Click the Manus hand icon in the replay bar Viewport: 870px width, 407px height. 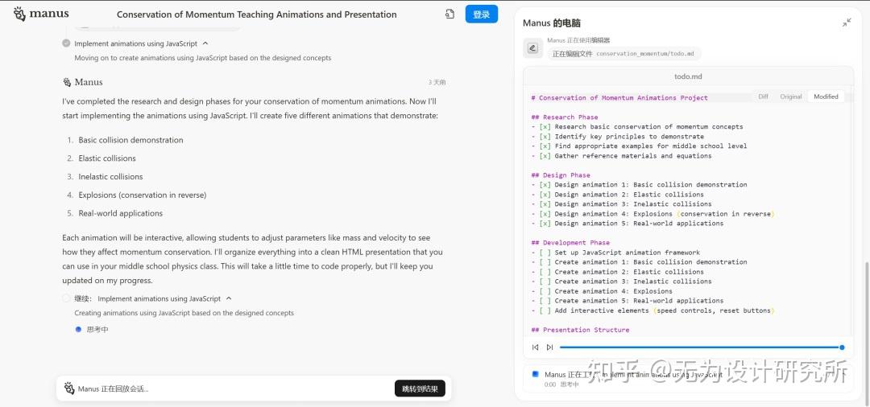(69, 388)
